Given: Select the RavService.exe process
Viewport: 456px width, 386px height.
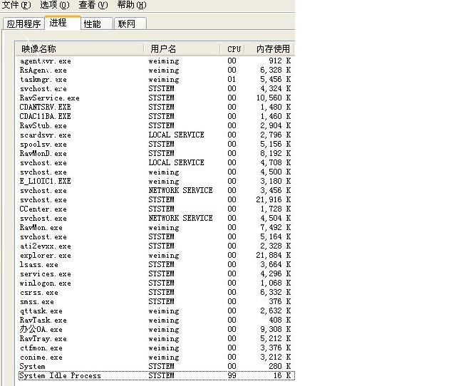Looking at the screenshot, I should pos(155,98).
